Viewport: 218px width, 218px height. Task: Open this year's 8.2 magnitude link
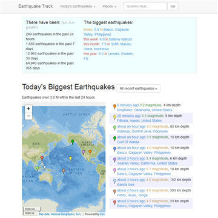point(101,54)
